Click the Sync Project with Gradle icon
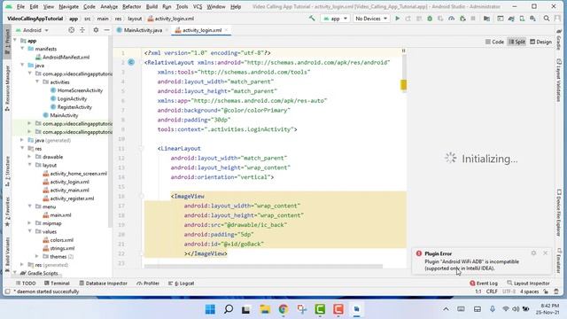Image resolution: width=567 pixels, height=319 pixels. [x=511, y=19]
